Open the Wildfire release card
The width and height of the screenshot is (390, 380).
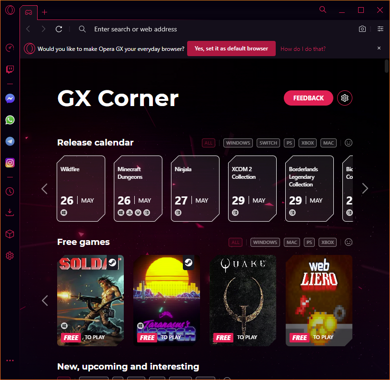(81, 188)
